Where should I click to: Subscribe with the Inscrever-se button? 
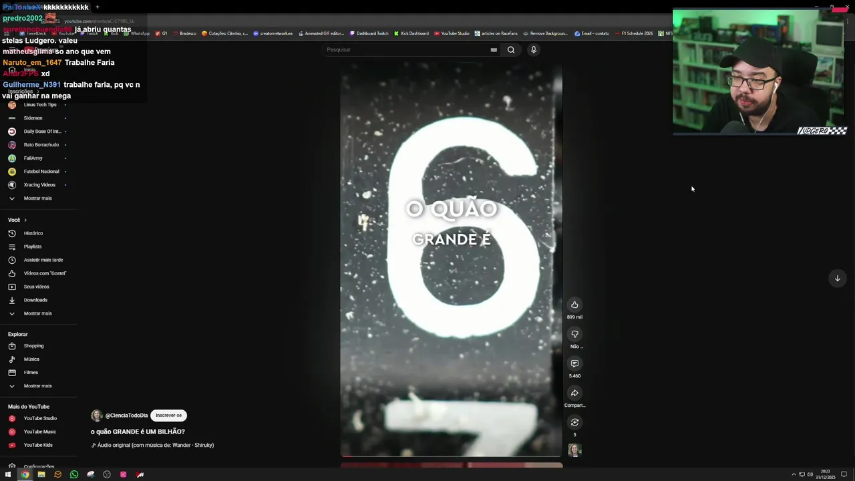tap(168, 416)
